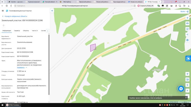Click the Войти login button
The width and height of the screenshot is (191, 107).
184,11
